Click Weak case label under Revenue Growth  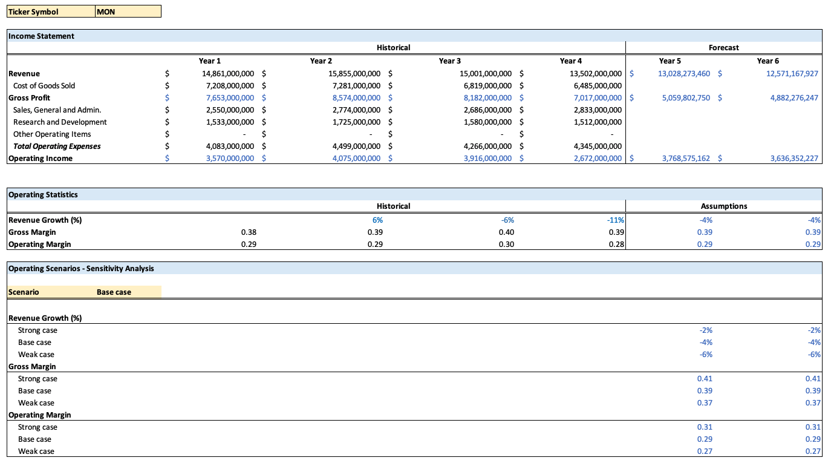pos(36,354)
